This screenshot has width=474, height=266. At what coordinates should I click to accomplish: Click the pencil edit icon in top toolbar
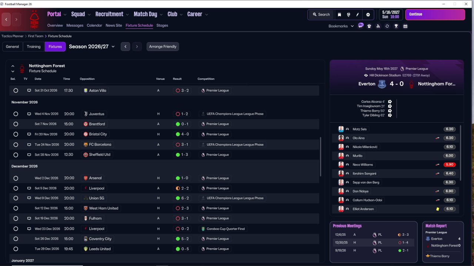point(358,14)
